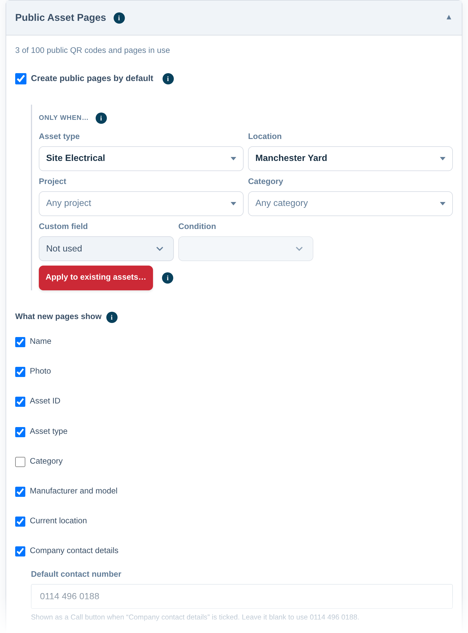Uncheck the Photo checkbox
This screenshot has height=633, width=468.
pos(20,371)
